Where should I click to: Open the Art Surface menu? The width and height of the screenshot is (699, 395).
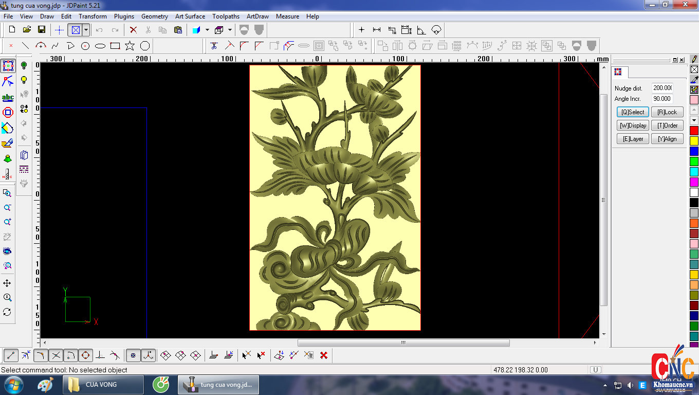(190, 16)
